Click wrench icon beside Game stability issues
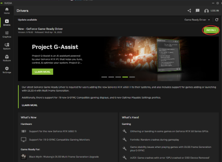This screenshot has height=162, width=222. point(125,149)
